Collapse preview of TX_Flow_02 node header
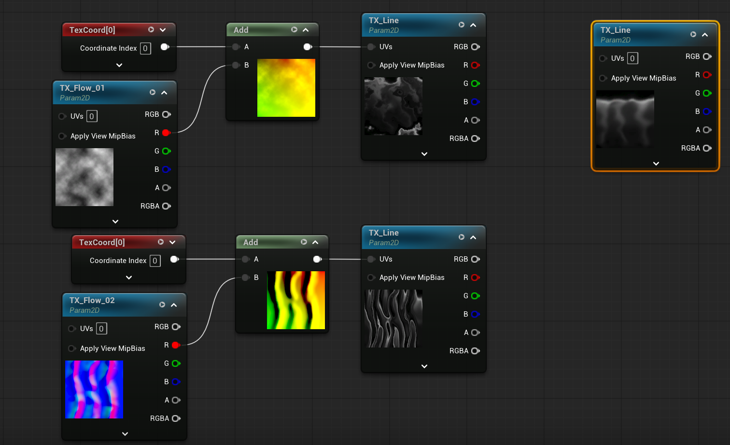The width and height of the screenshot is (730, 445). pos(174,305)
